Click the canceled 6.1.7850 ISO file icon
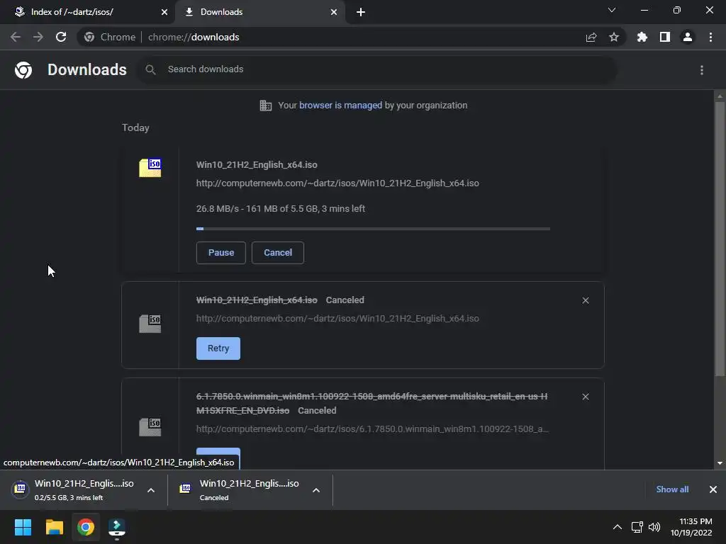 (150, 426)
